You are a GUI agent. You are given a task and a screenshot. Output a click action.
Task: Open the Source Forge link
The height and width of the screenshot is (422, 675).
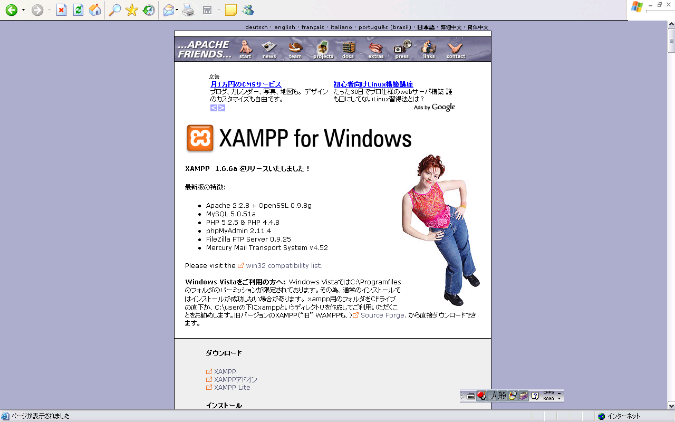pyautogui.click(x=382, y=315)
